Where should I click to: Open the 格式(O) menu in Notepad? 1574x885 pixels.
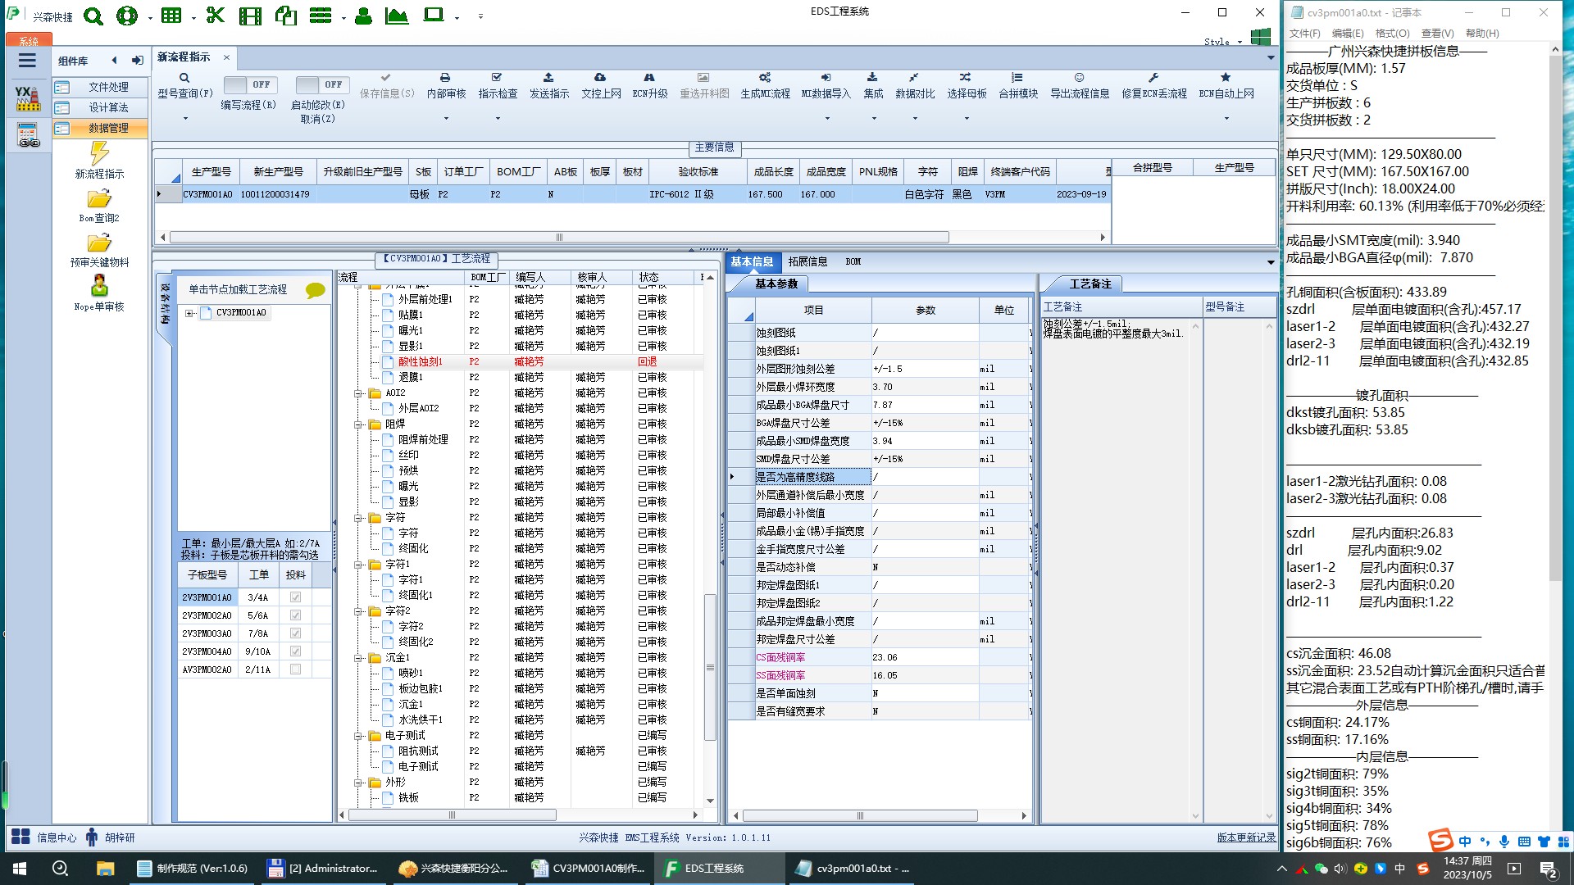click(1392, 34)
